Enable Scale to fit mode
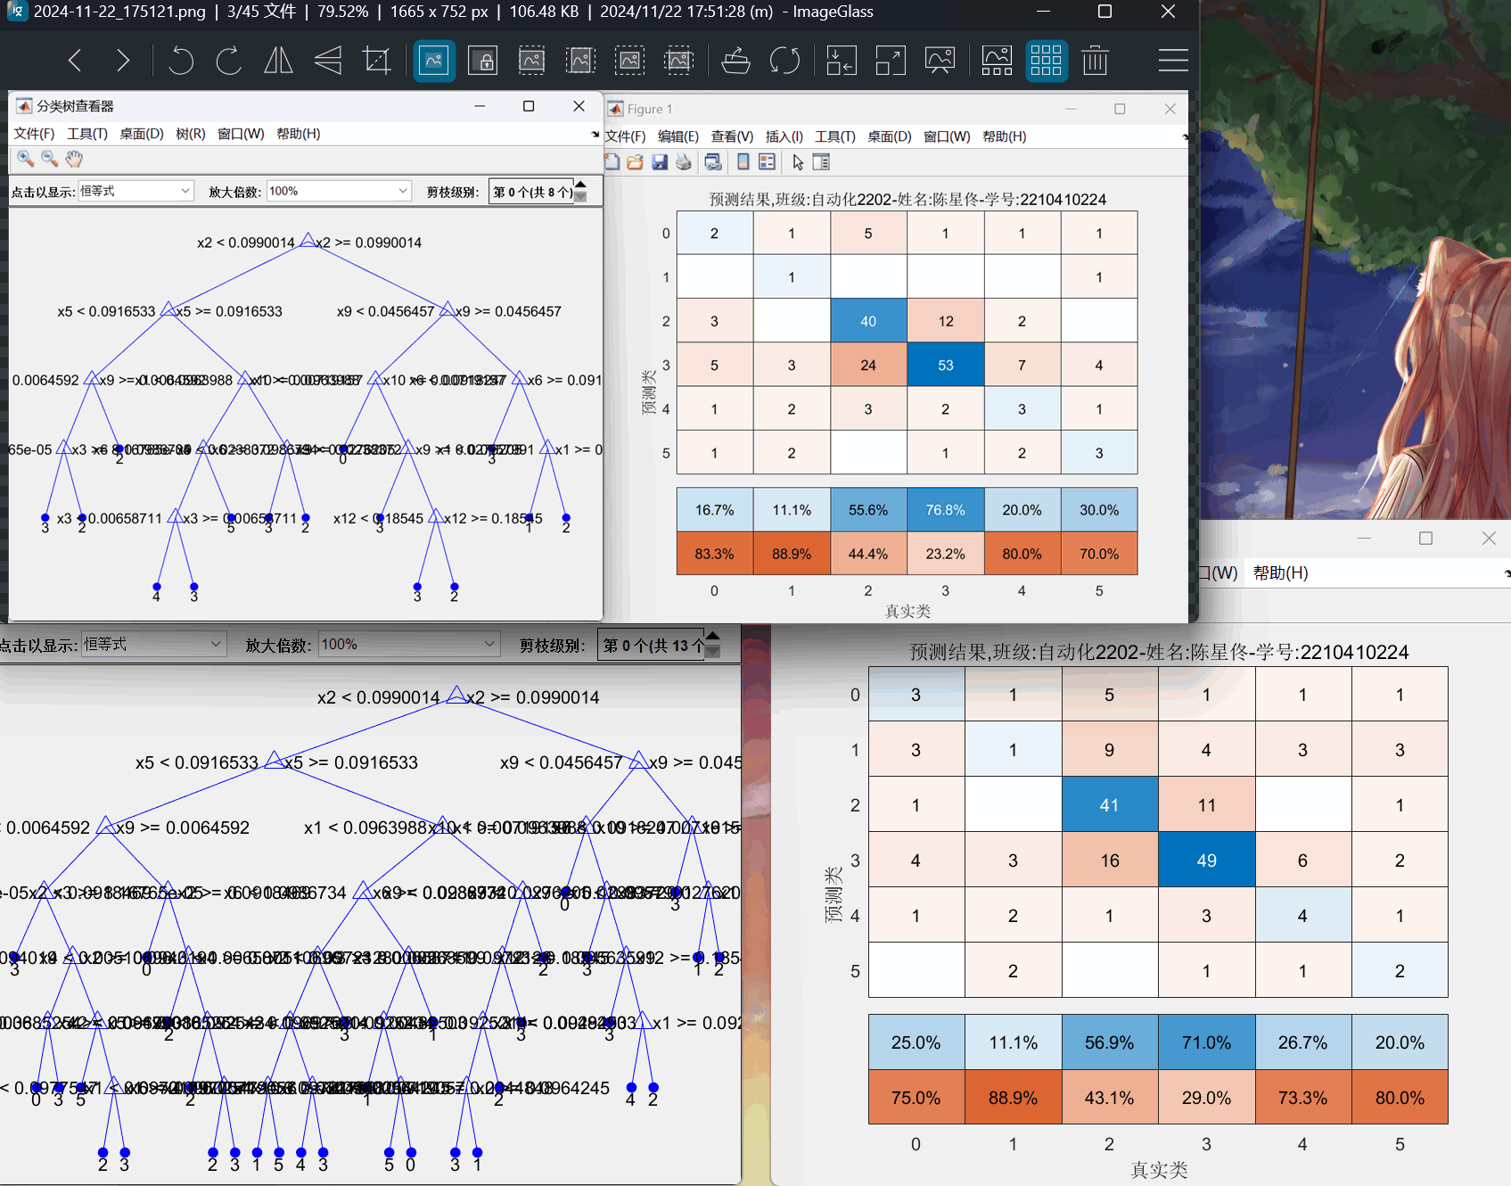 click(629, 61)
